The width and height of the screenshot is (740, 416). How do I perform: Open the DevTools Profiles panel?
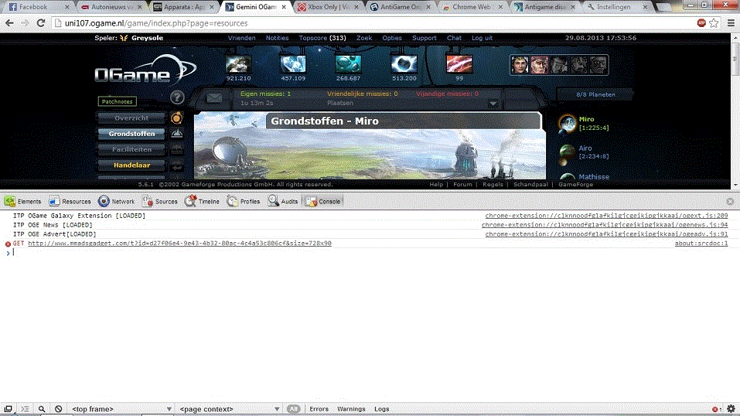pyautogui.click(x=244, y=201)
